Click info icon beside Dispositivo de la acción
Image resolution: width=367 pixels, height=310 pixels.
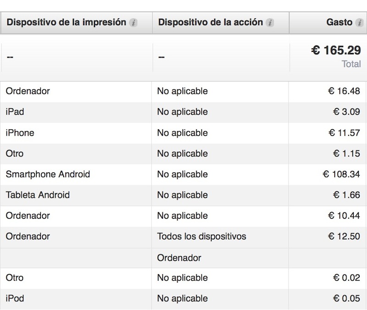pos(270,22)
